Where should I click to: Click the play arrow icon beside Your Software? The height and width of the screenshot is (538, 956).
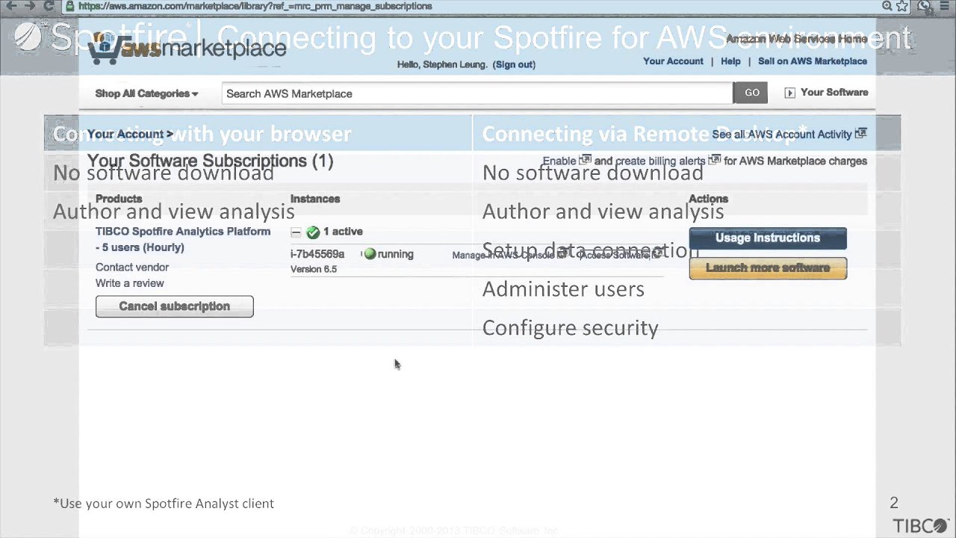(789, 93)
